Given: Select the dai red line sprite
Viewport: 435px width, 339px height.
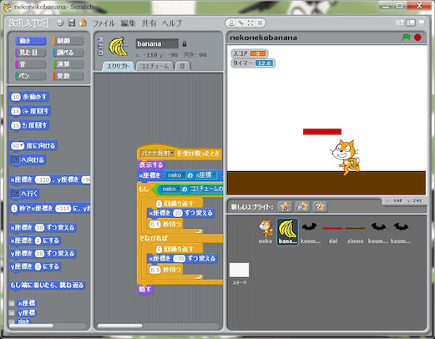Looking at the screenshot, I should (333, 232).
